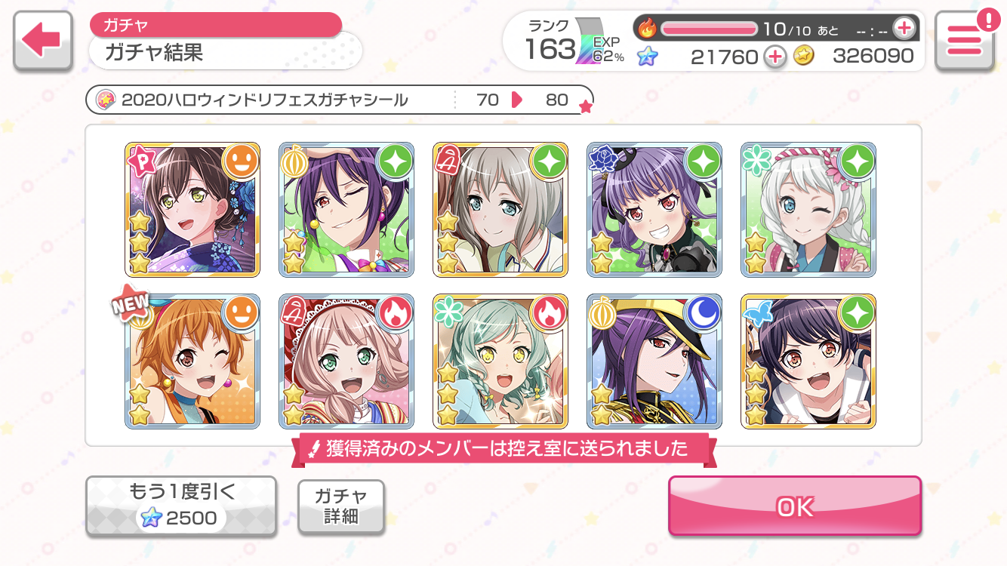Open the winking purple-haired member card
The height and width of the screenshot is (566, 1007).
(x=346, y=210)
